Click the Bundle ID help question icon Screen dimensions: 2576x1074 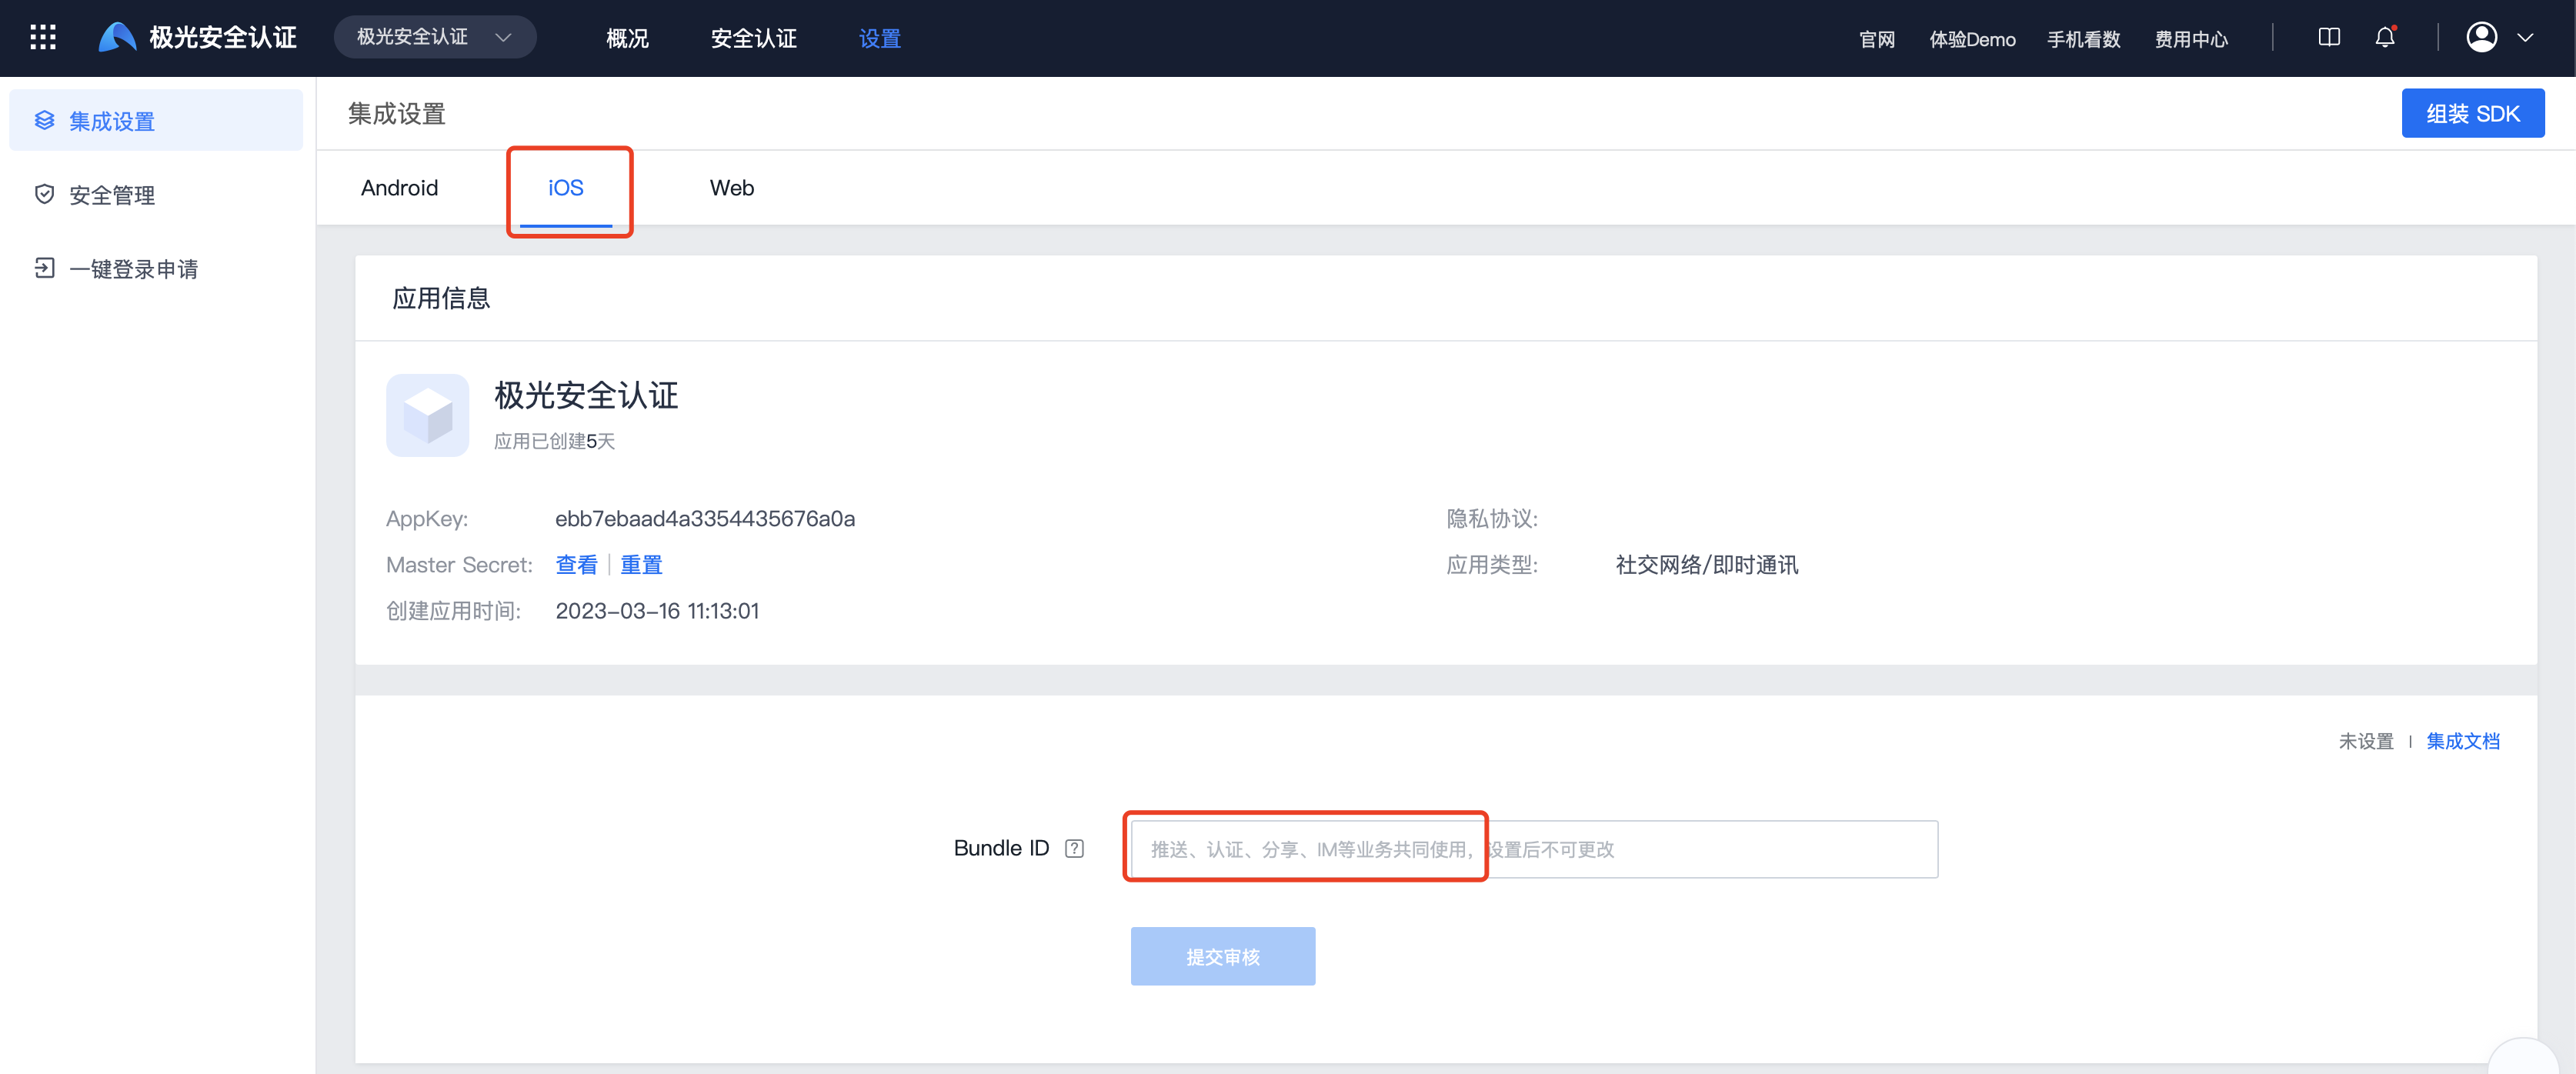pos(1074,848)
